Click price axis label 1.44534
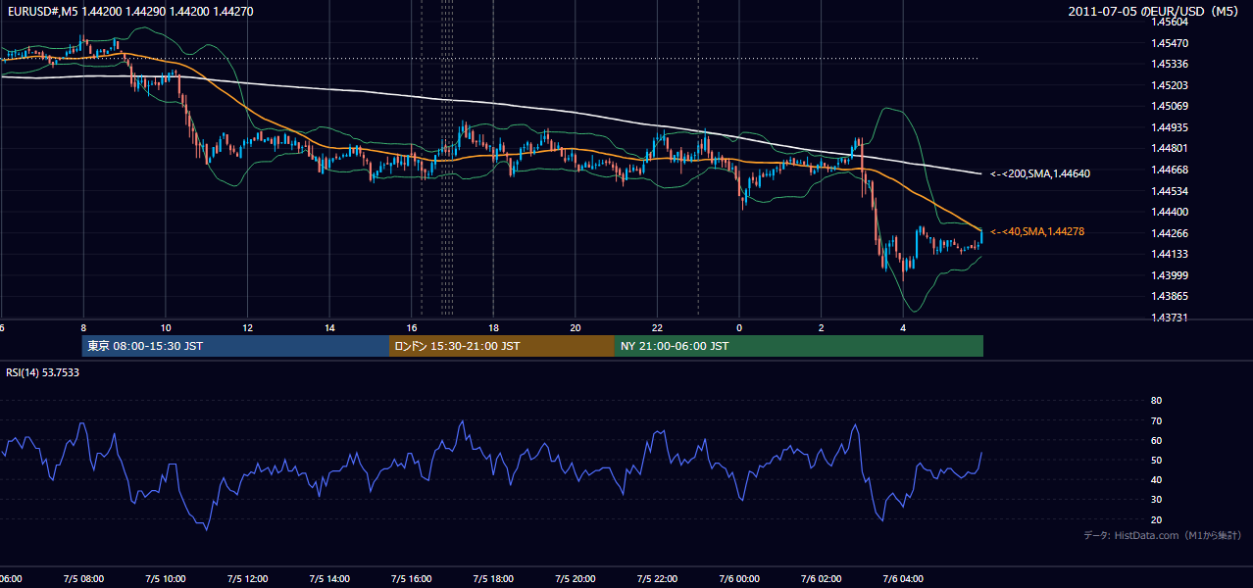The width and height of the screenshot is (1253, 588). (x=1171, y=190)
